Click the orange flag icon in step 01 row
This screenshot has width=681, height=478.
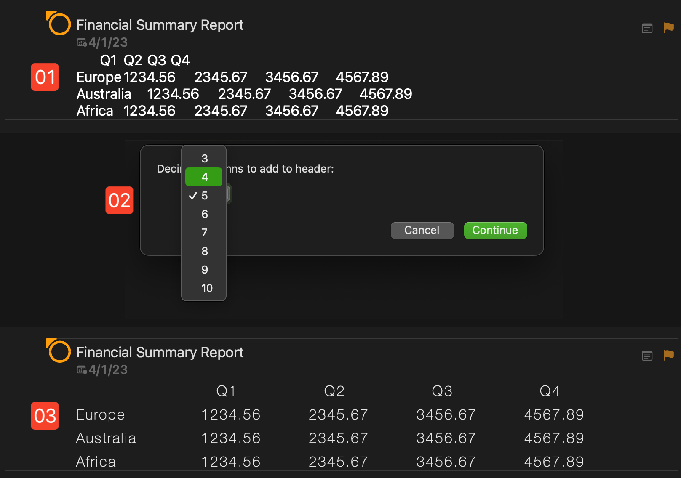point(668,28)
